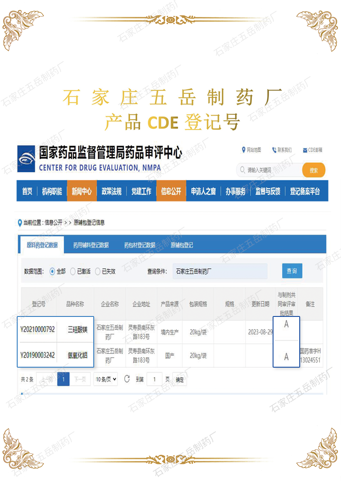The height and width of the screenshot is (482, 341).
Task: Go to 首页 in the navigation bar
Action: 27,191
